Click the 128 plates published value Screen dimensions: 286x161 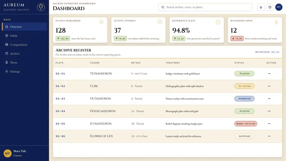coord(60,30)
